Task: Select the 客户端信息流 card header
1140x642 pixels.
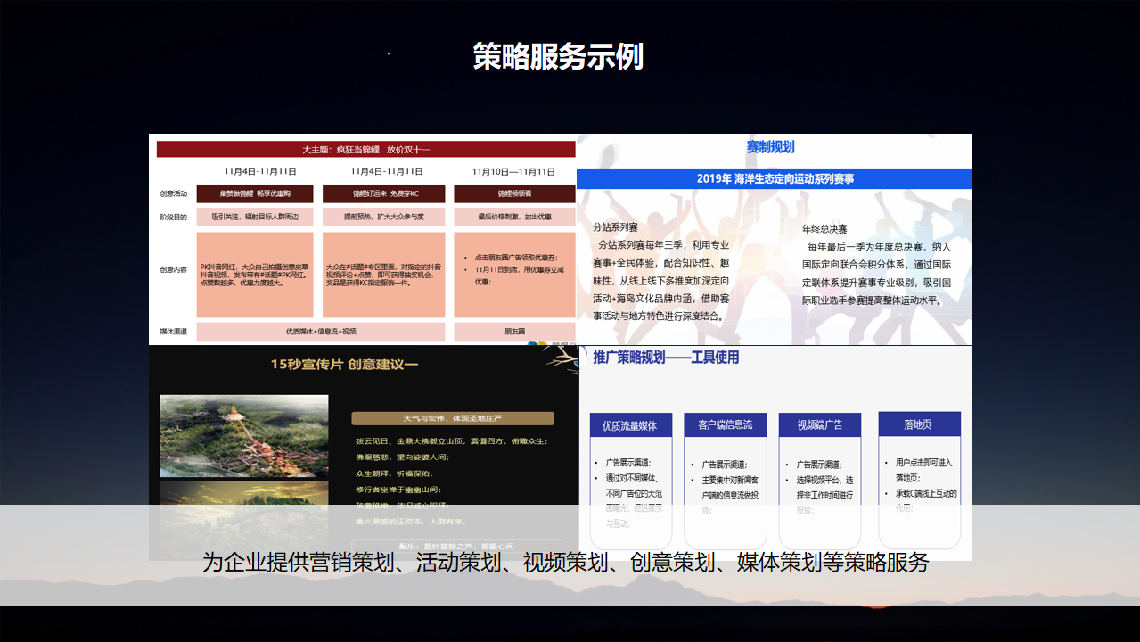Action: click(x=725, y=424)
